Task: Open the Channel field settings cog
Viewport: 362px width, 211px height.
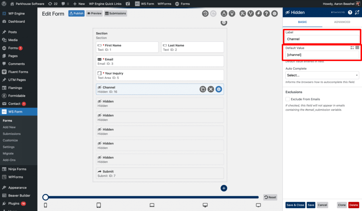Action: pyautogui.click(x=218, y=89)
